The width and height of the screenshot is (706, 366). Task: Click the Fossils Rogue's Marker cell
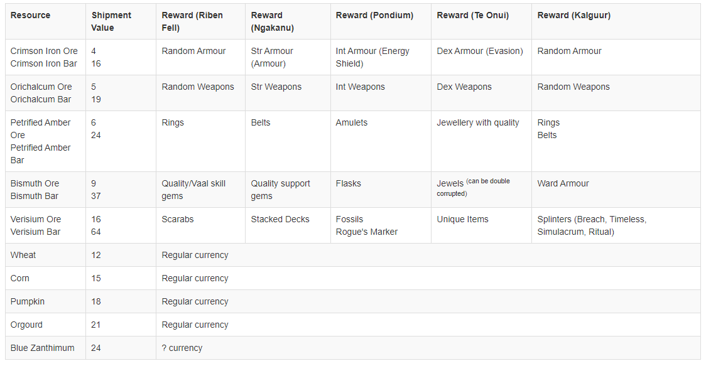(x=381, y=225)
